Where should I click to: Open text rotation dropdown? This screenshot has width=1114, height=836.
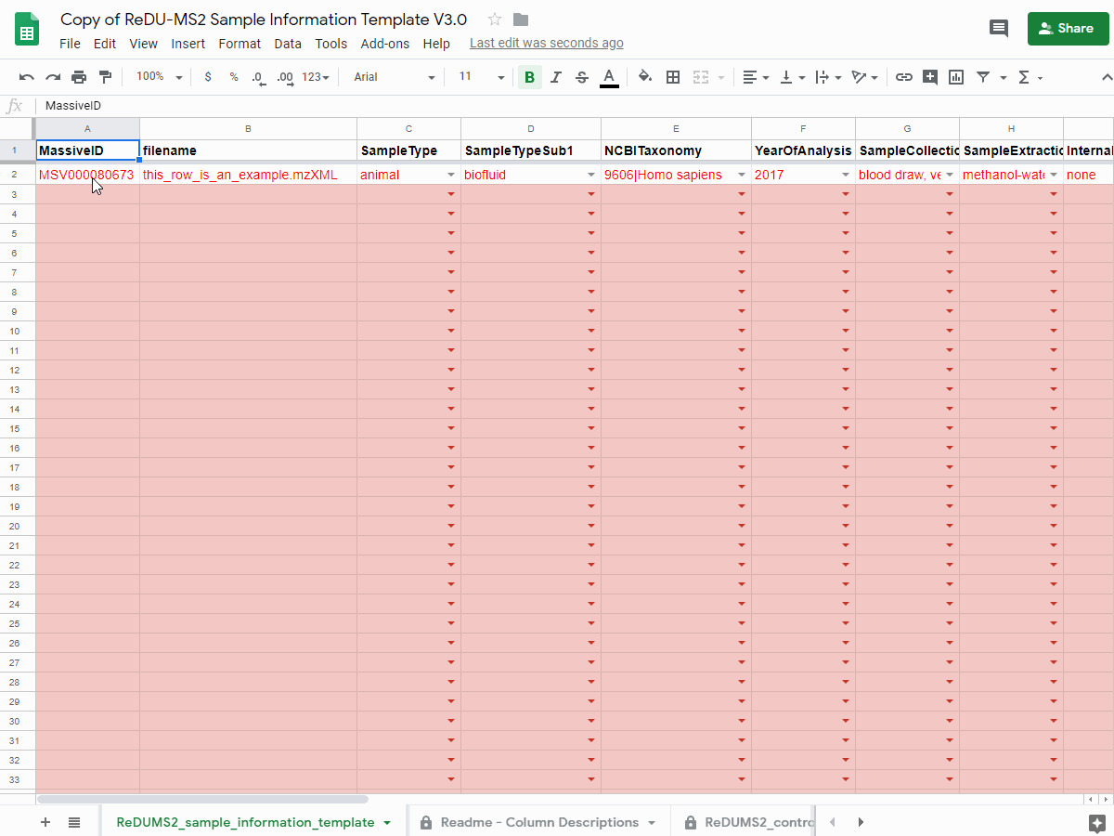click(864, 77)
